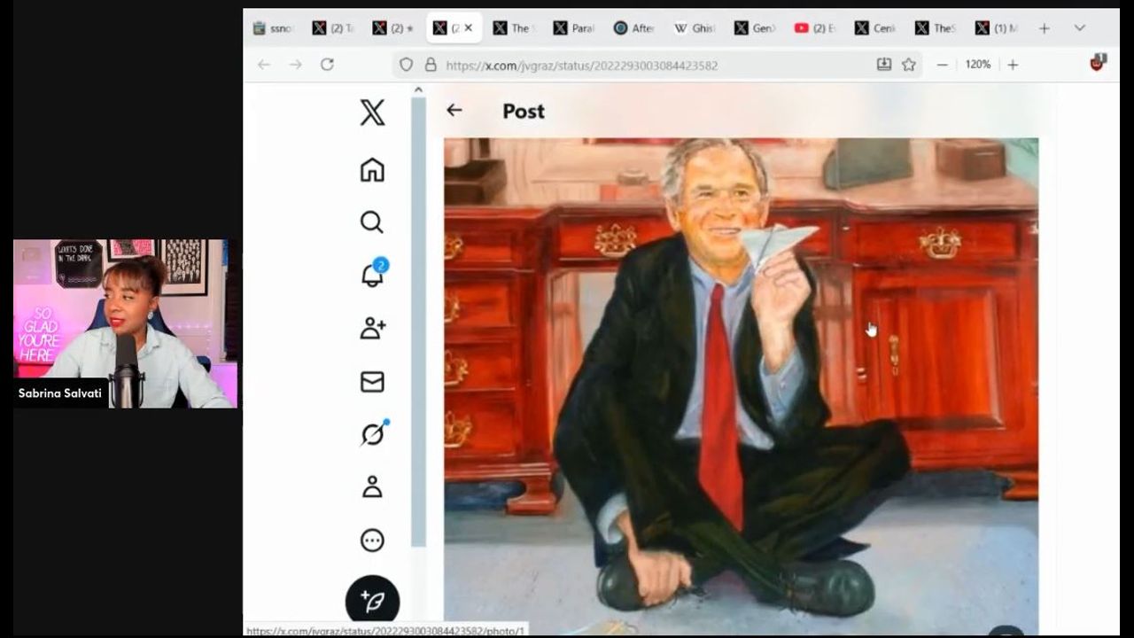This screenshot has height=638, width=1134.
Task: Open the Notifications bell icon
Action: [372, 276]
